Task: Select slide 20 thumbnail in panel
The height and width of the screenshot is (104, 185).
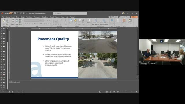Action: [x=4, y=62]
